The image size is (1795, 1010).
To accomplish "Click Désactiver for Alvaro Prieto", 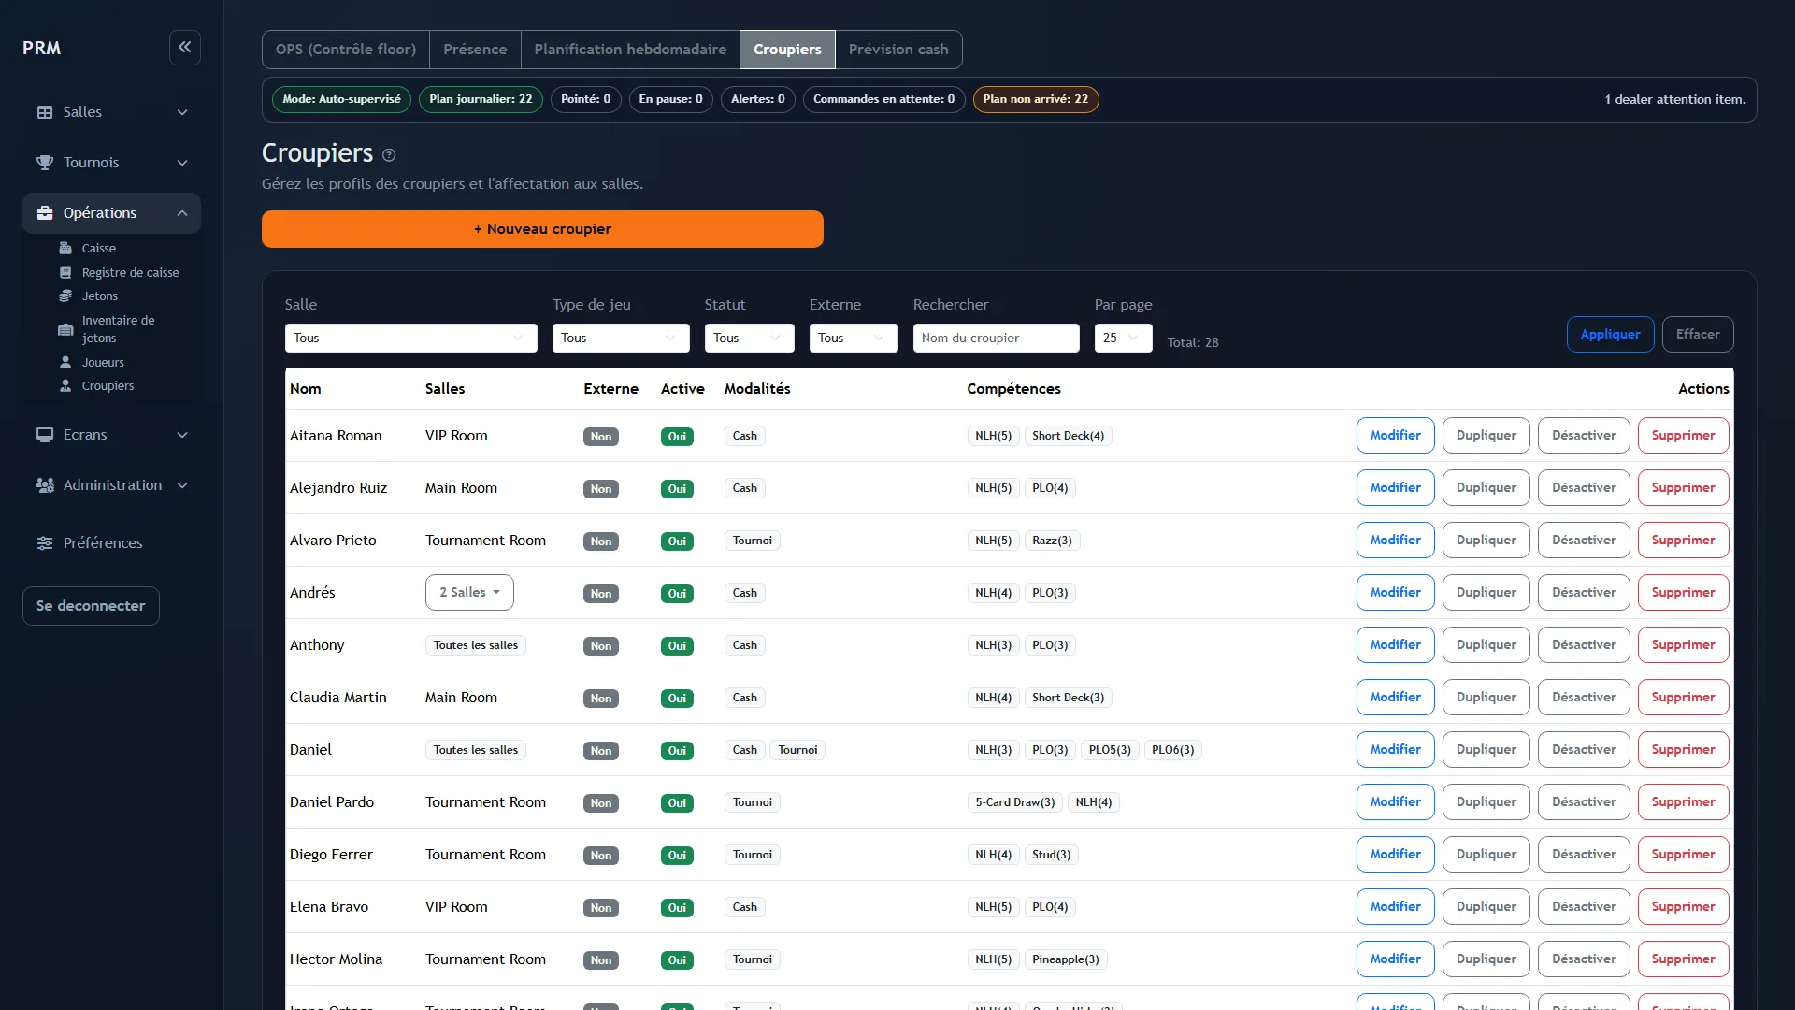I will coord(1584,540).
